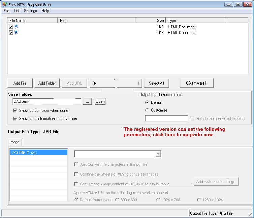Screen dimensions: 254x218
Task: Open the Settings menu
Action: point(30,11)
